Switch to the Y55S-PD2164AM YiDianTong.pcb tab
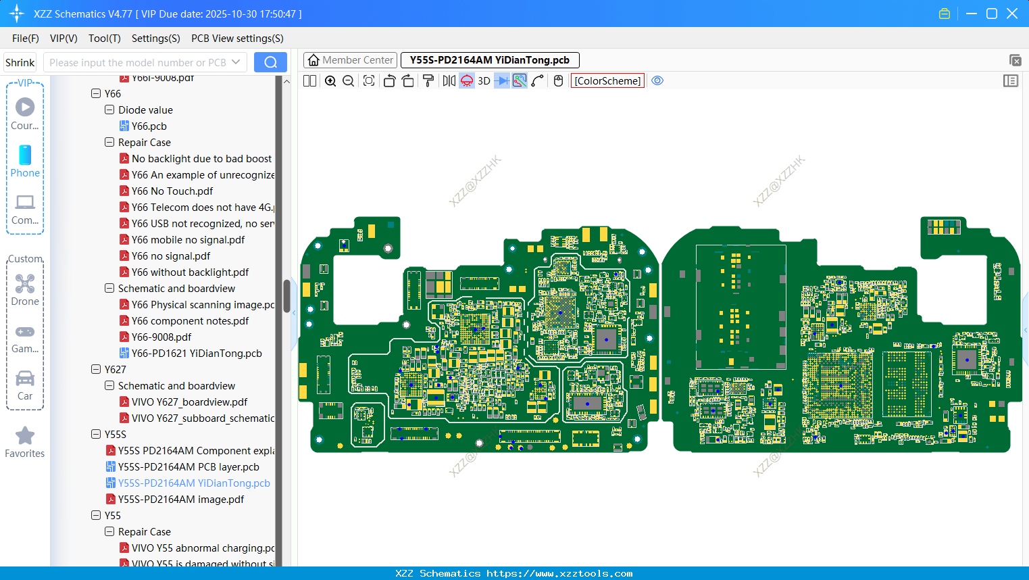 click(x=489, y=60)
